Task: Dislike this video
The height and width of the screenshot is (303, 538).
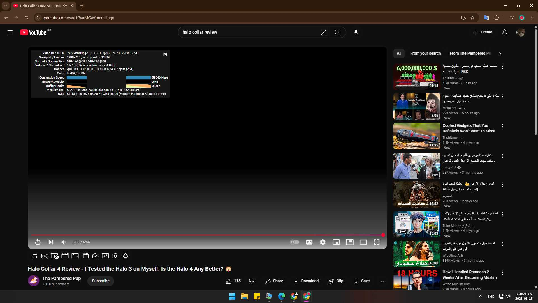Action: [x=252, y=281]
